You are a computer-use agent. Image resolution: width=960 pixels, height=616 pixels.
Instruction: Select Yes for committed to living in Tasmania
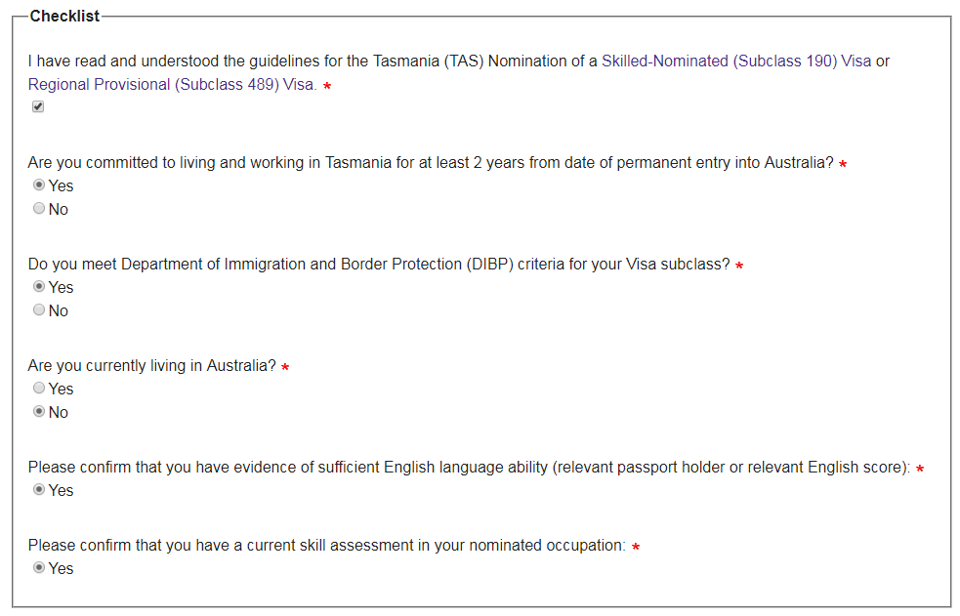tap(39, 185)
